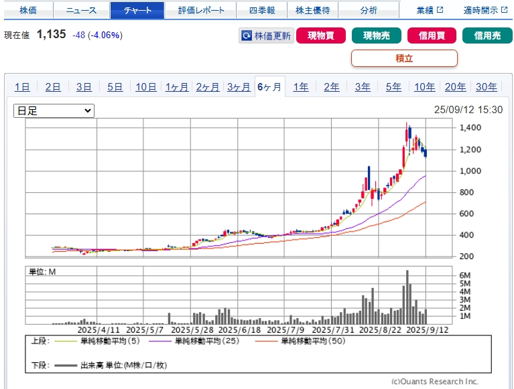
Task: Click the 2025/4/11 date axis label
Action: tap(99, 329)
